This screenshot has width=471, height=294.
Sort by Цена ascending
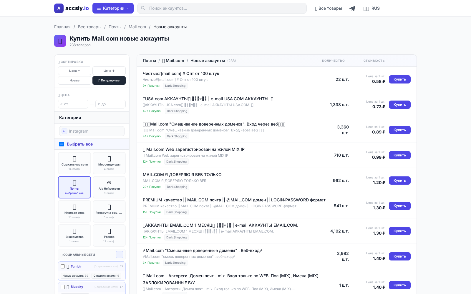[x=74, y=71]
